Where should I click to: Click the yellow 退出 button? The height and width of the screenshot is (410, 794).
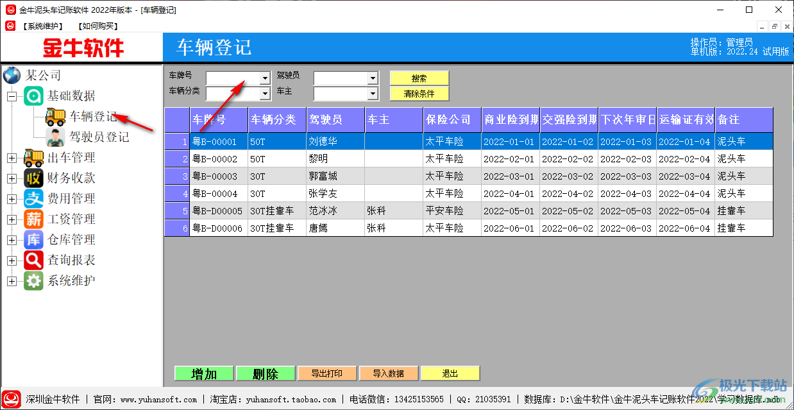450,373
